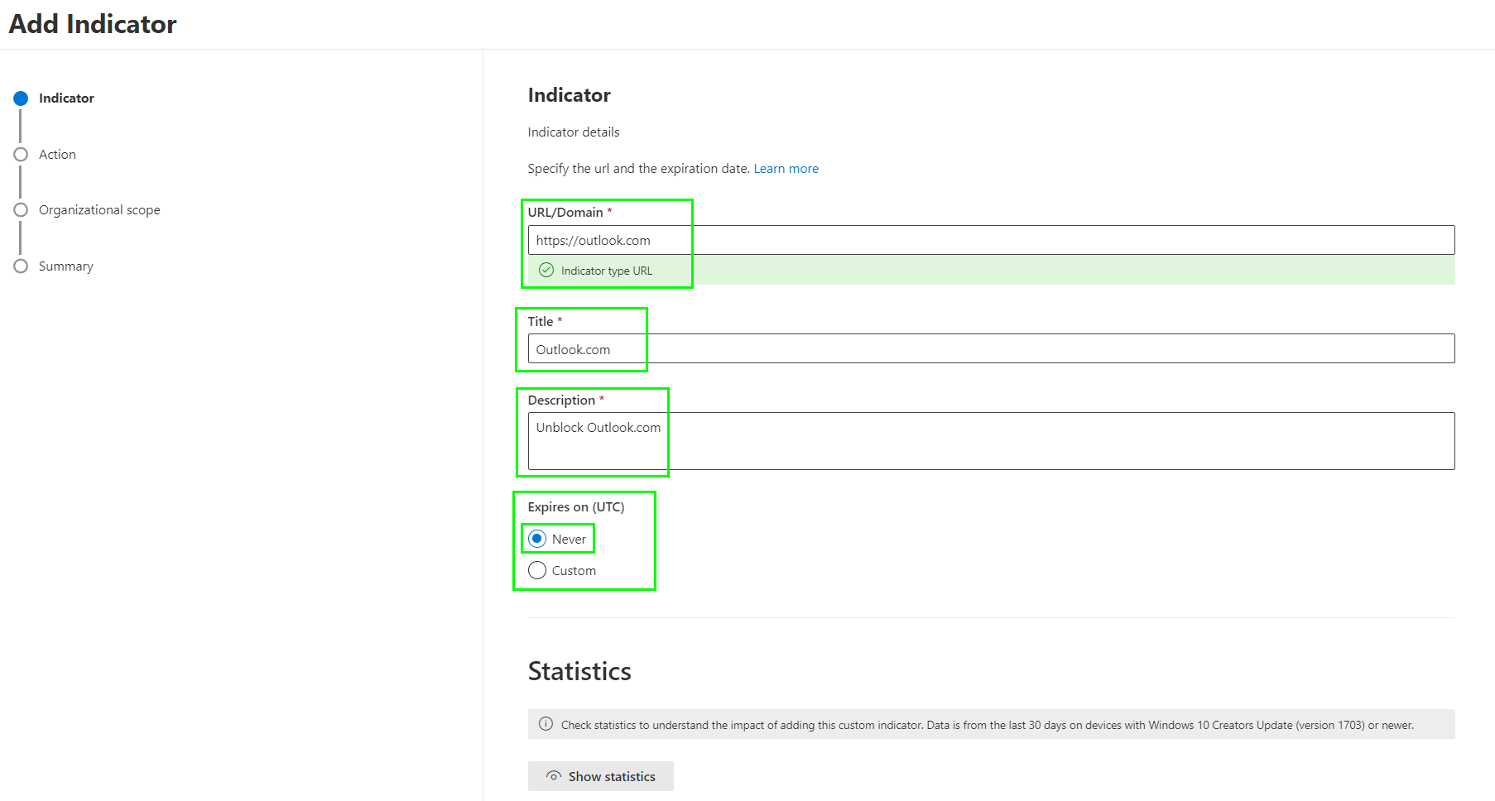Screen dimensions: 1495x801
Task: Click the green checkmark validation icon
Action: 546,271
